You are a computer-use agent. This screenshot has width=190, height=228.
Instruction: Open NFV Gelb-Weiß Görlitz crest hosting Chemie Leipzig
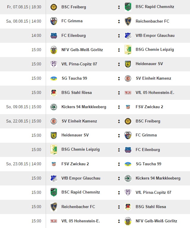pyautogui.click(x=54, y=50)
